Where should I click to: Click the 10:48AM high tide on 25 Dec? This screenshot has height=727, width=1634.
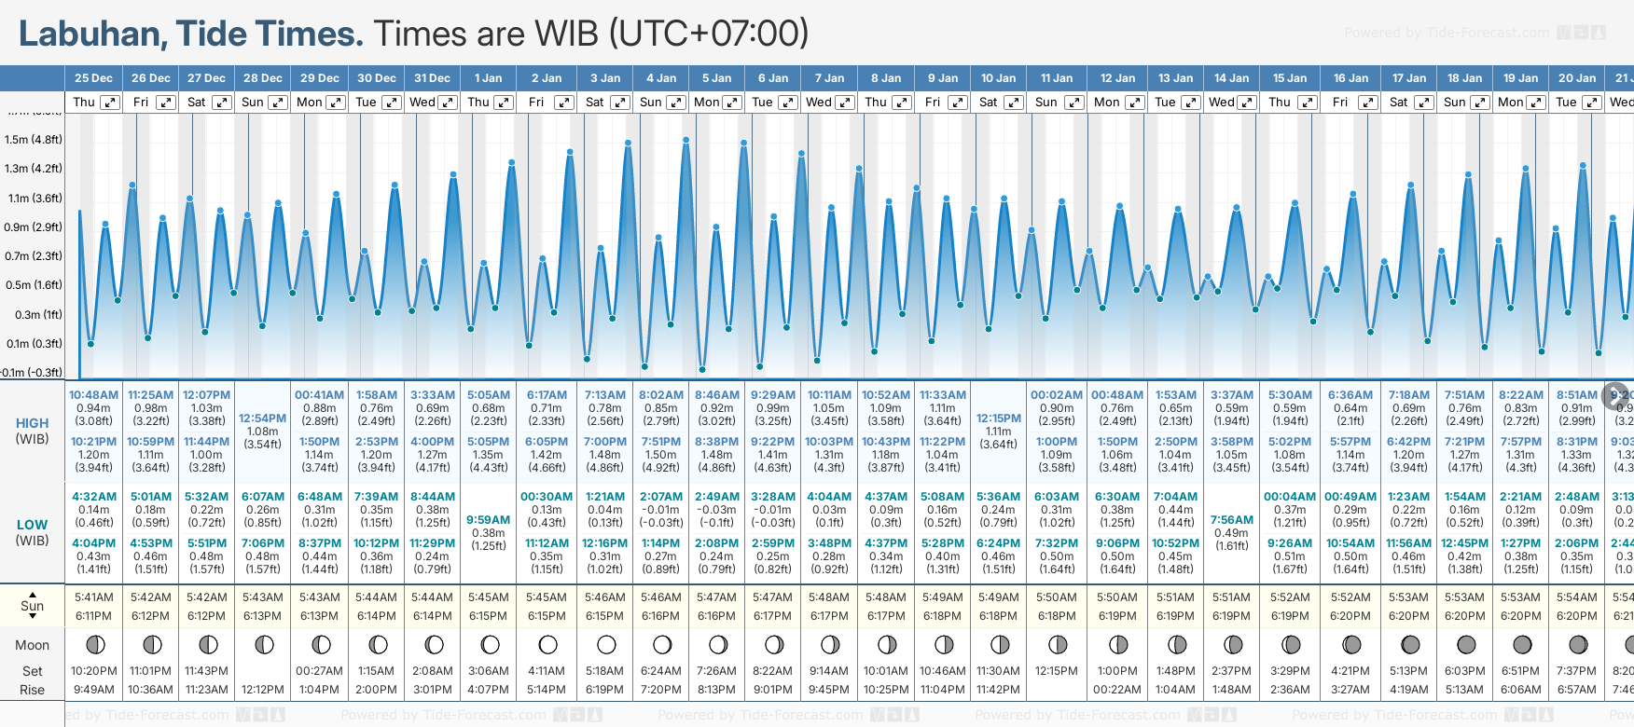pos(93,395)
